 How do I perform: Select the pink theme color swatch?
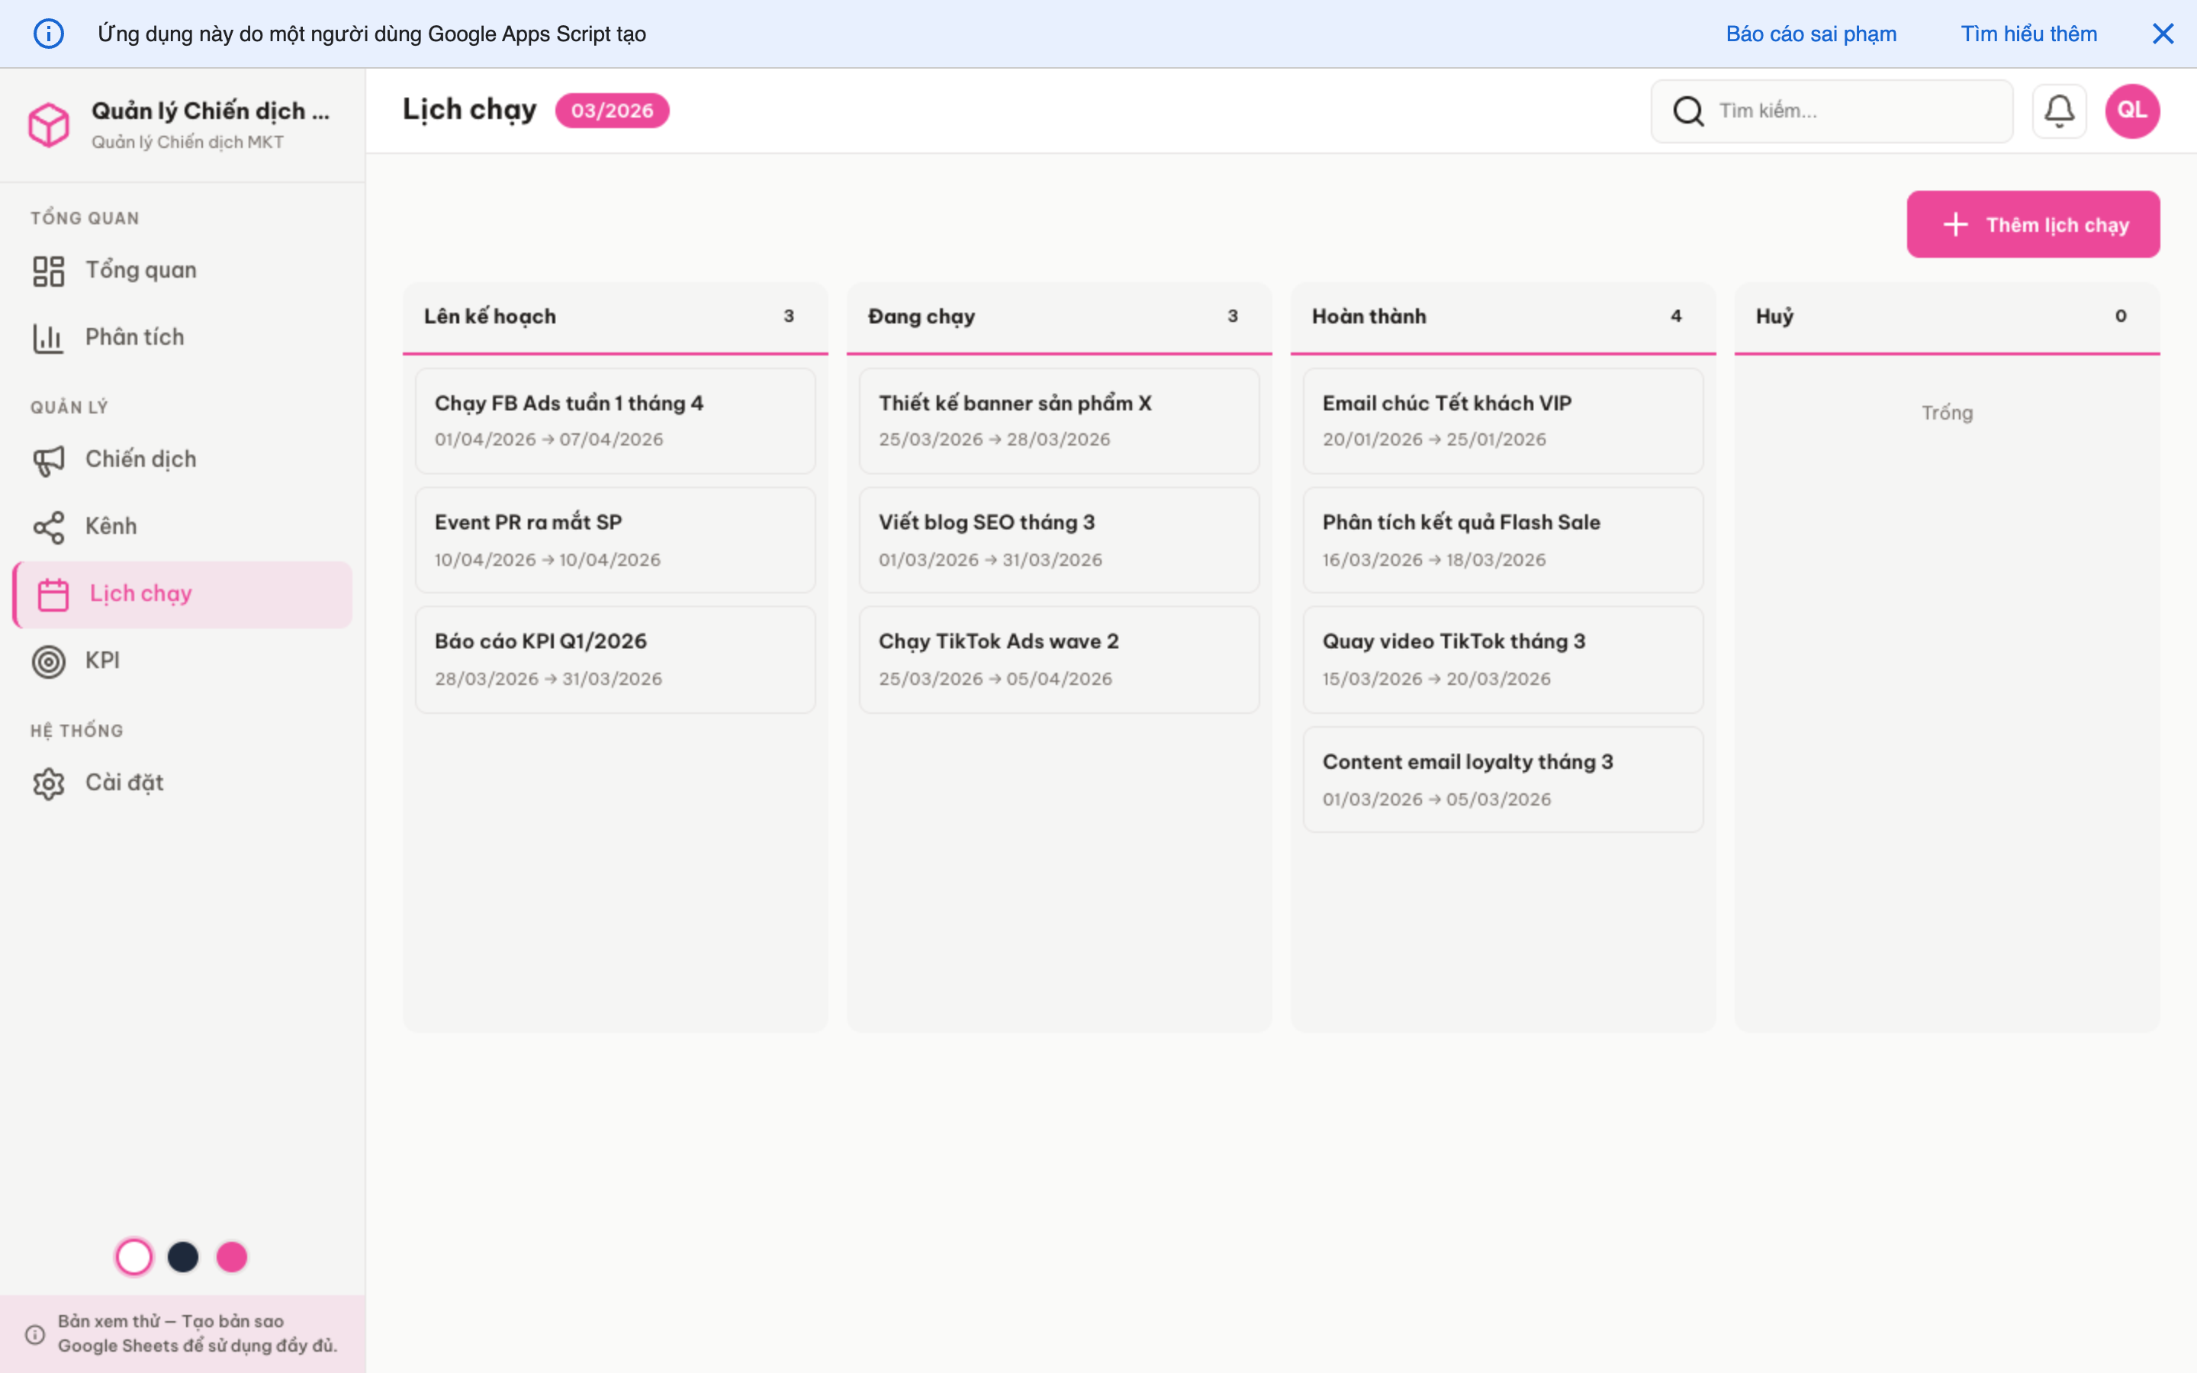click(231, 1256)
